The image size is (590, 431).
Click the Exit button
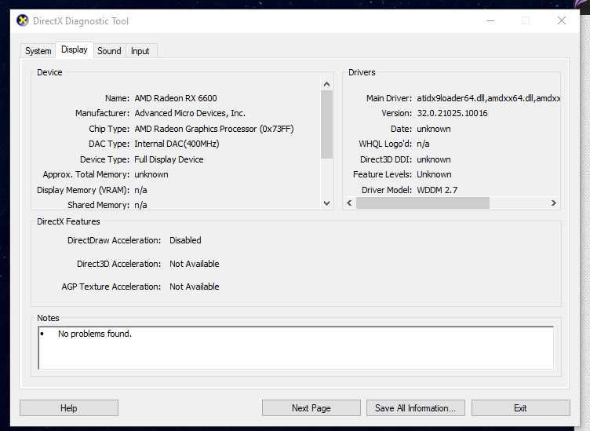tap(521, 408)
